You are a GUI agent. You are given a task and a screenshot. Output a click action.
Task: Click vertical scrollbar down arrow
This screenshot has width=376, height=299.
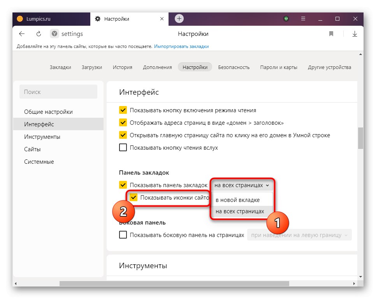(x=360, y=277)
